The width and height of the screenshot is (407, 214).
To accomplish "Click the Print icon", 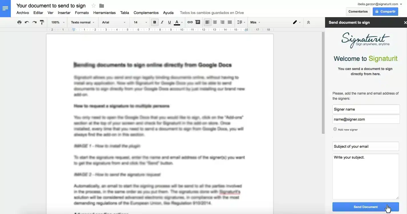I will click(x=19, y=22).
